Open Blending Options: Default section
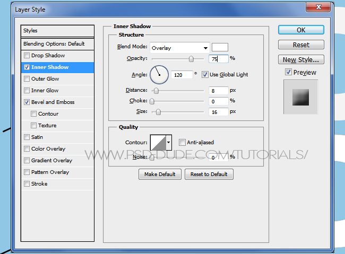Screen dimensions: 345x254 58,44
